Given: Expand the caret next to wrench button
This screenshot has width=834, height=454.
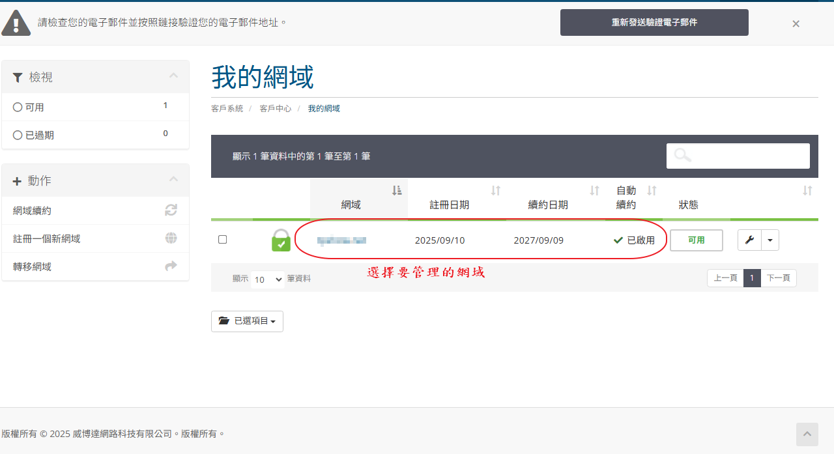Looking at the screenshot, I should (769, 240).
